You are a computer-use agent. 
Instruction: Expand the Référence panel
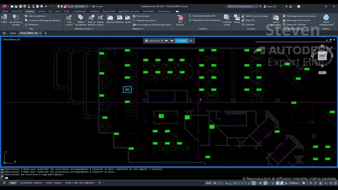click(x=138, y=29)
